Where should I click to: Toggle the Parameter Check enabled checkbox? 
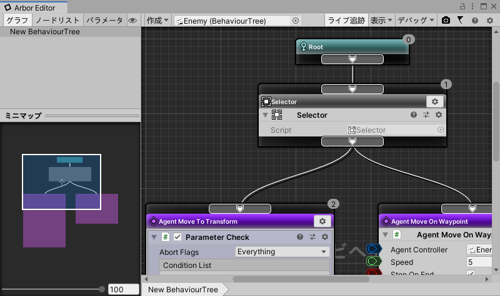click(x=177, y=237)
